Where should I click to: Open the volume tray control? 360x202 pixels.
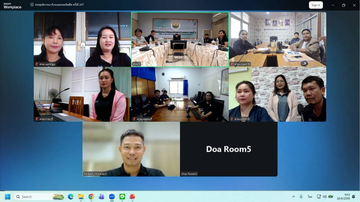click(x=325, y=197)
